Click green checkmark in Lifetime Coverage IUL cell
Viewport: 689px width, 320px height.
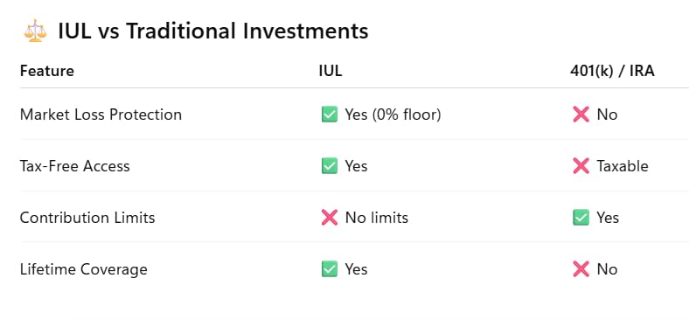coord(330,269)
